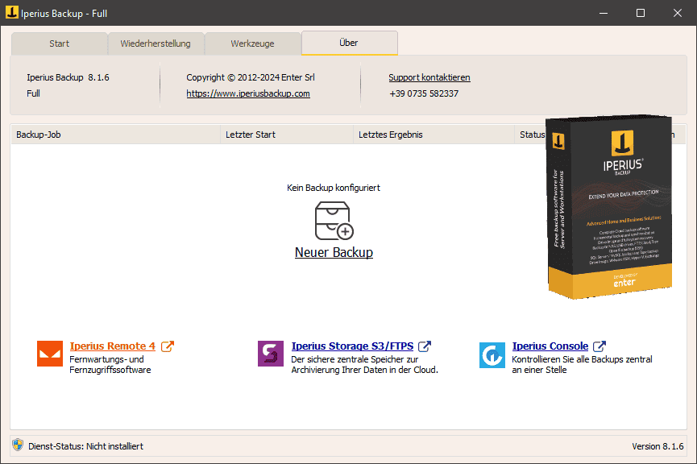This screenshot has height=464, width=697.
Task: Click the new backup archive-box icon
Action: 334,221
